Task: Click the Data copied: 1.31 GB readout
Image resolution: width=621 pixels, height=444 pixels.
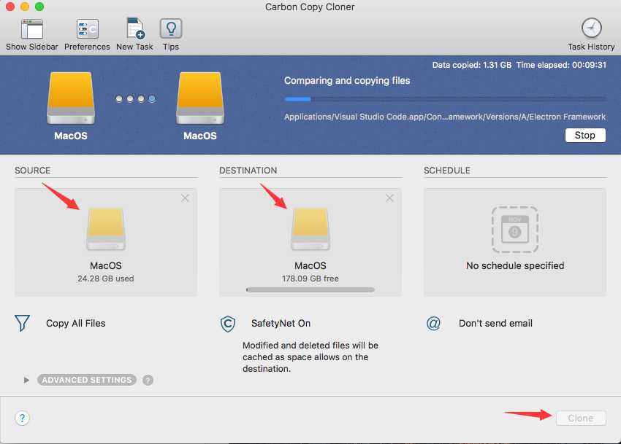Action: [472, 65]
